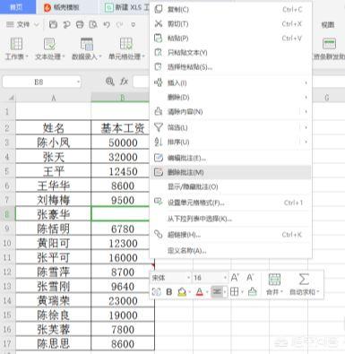Open the 文件 menu dropdown
Viewport: 345px width, 354px height.
click(22, 24)
